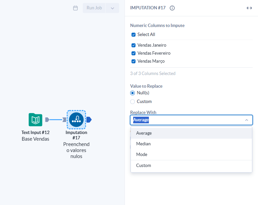Uncheck the Select All checkbox
The width and height of the screenshot is (258, 205).
(134, 35)
